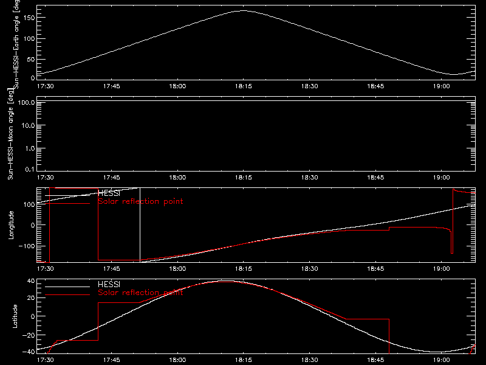Select the 19:00 label under Earth angle plot
The width and height of the screenshot is (486, 365).
coord(442,86)
